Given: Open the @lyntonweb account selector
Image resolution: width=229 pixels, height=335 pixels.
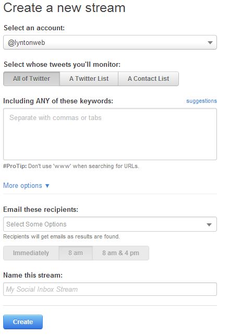Looking at the screenshot, I should tap(110, 42).
